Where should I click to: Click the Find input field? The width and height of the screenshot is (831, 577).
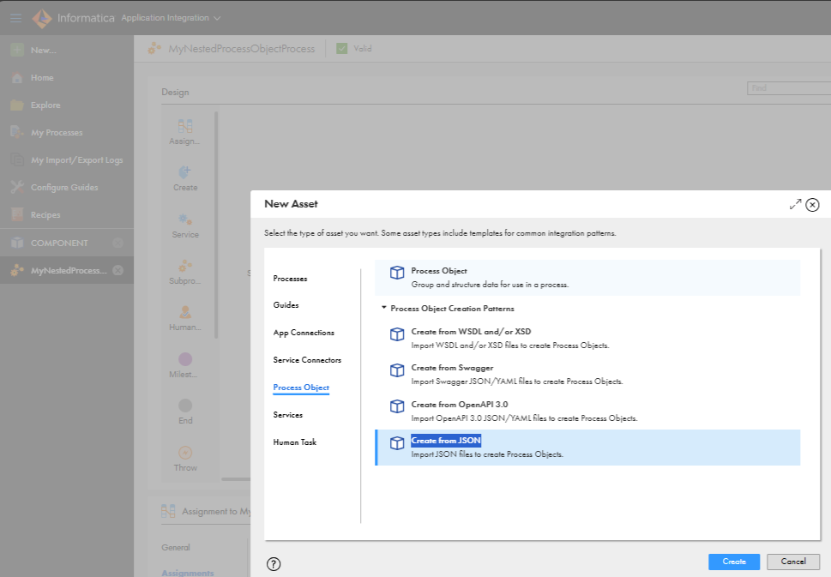(x=789, y=88)
